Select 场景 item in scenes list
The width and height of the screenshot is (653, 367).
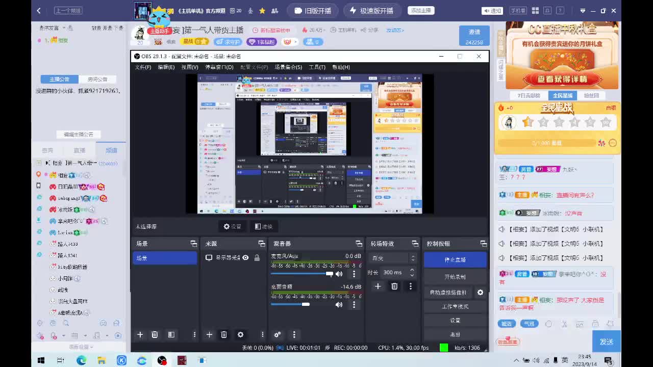[x=165, y=258]
